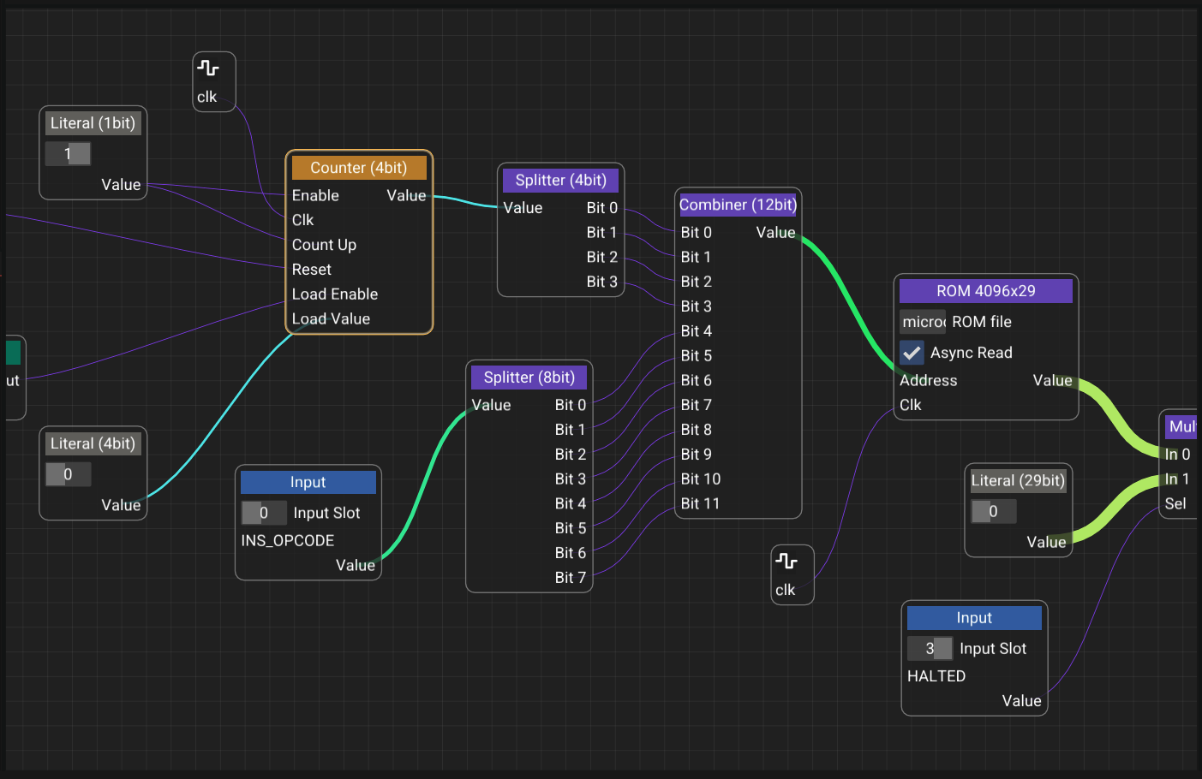
Task: Toggle the Async Read checkbox
Action: 912,353
